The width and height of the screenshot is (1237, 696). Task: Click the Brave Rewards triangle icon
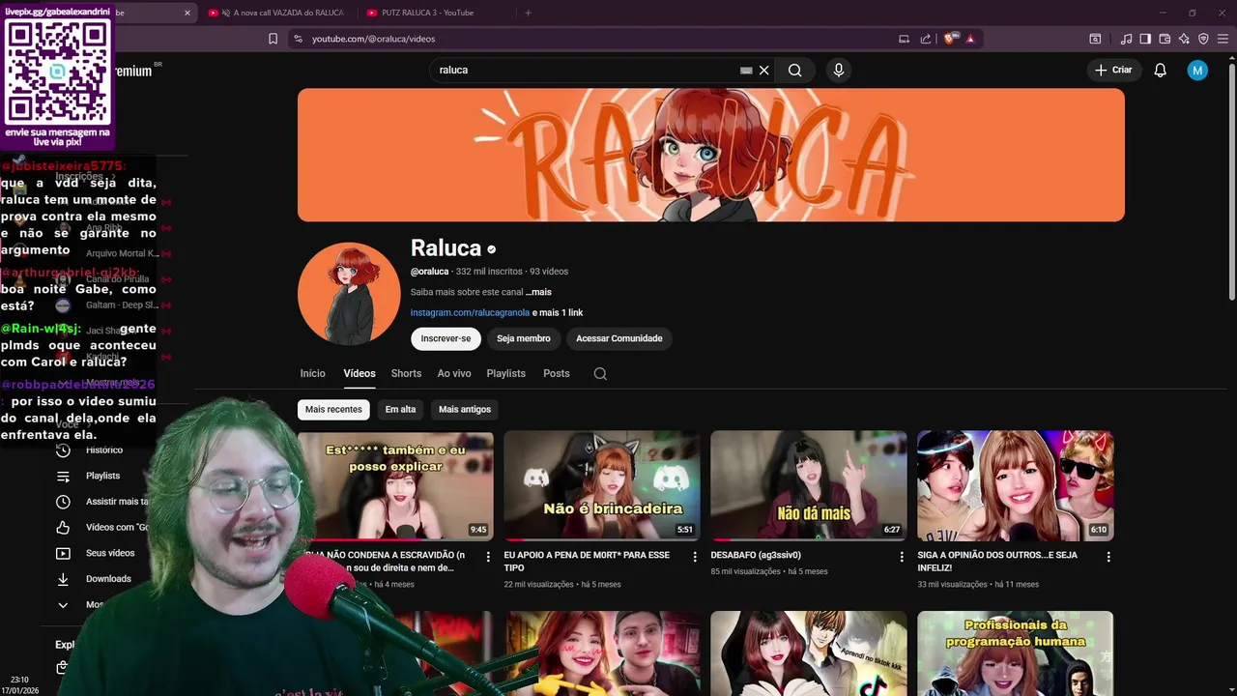point(970,39)
